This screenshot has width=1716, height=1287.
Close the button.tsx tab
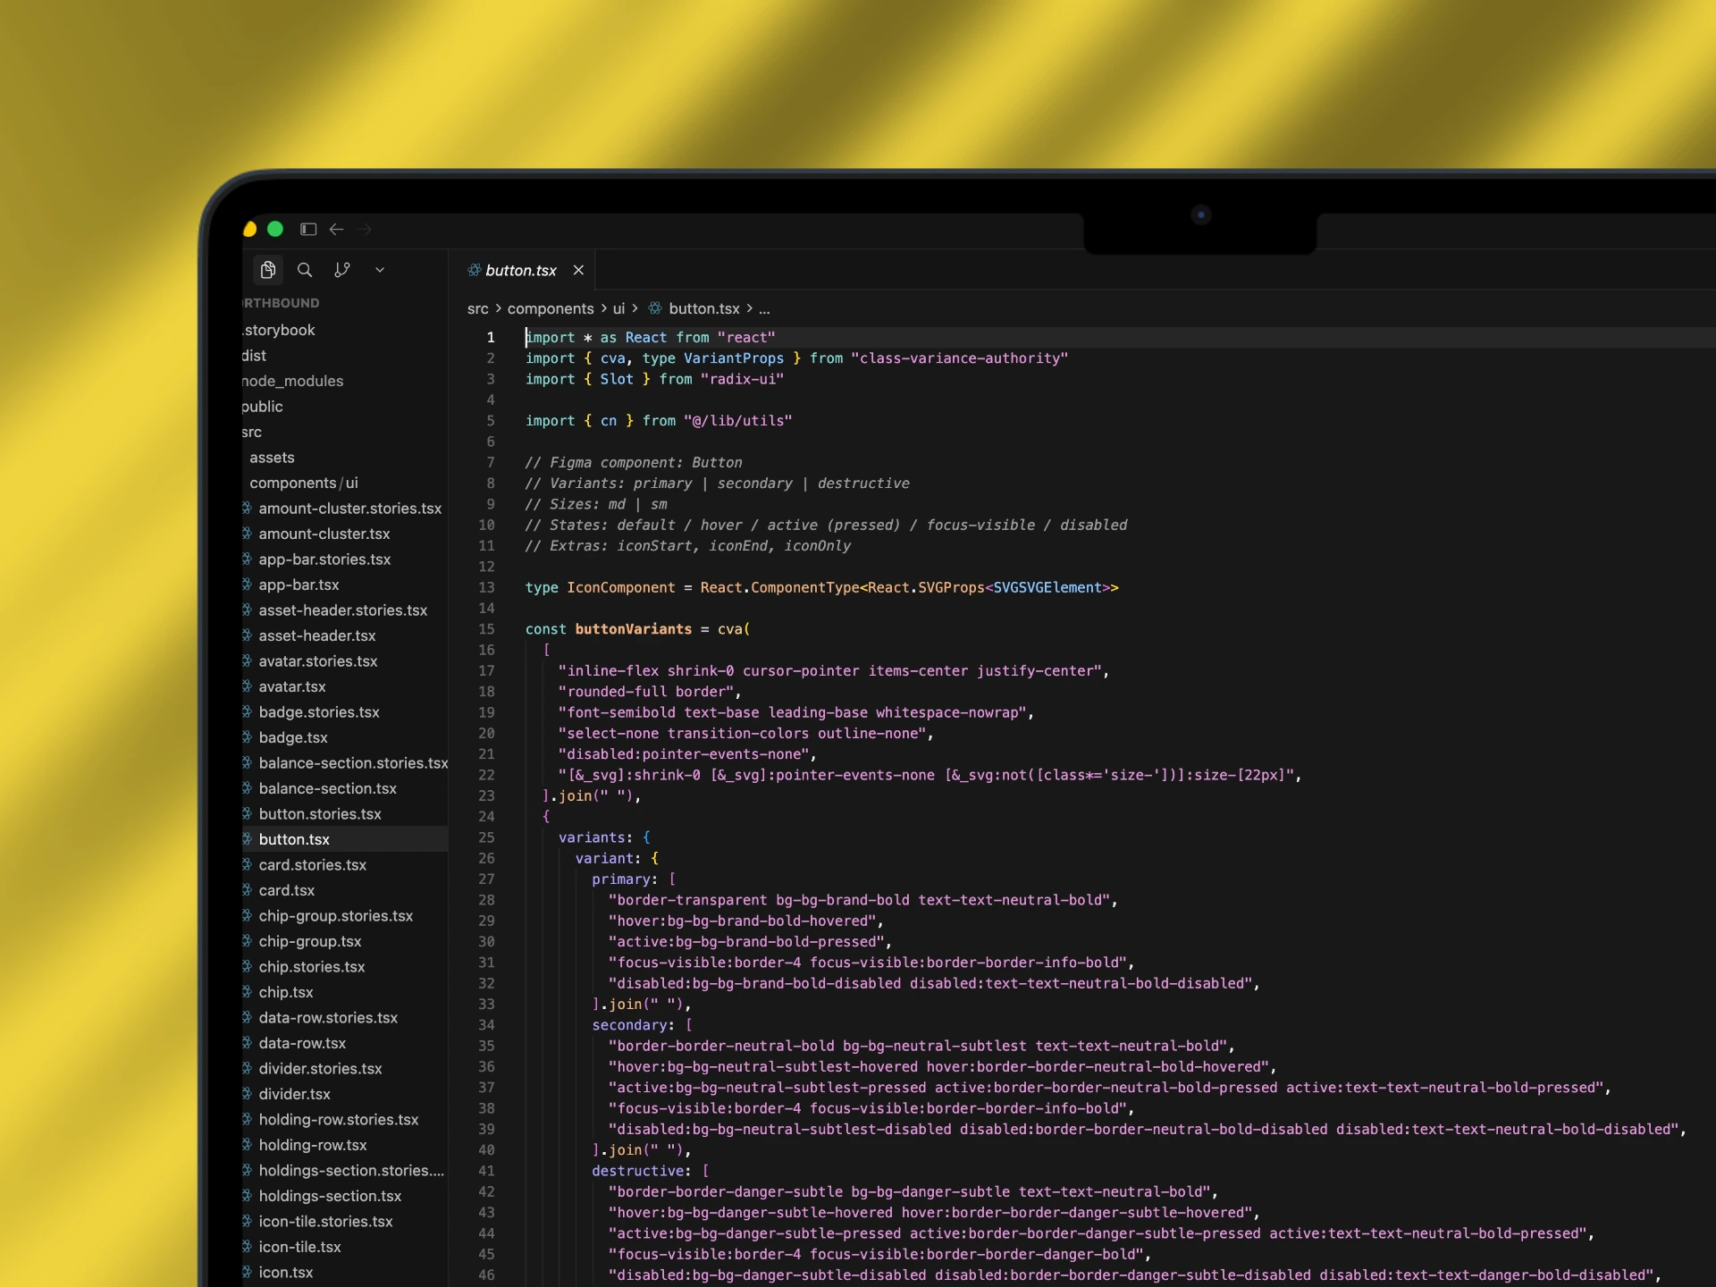click(x=578, y=270)
